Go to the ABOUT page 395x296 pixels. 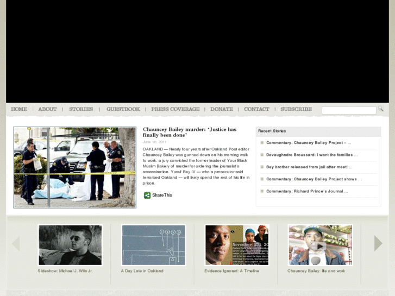point(47,109)
